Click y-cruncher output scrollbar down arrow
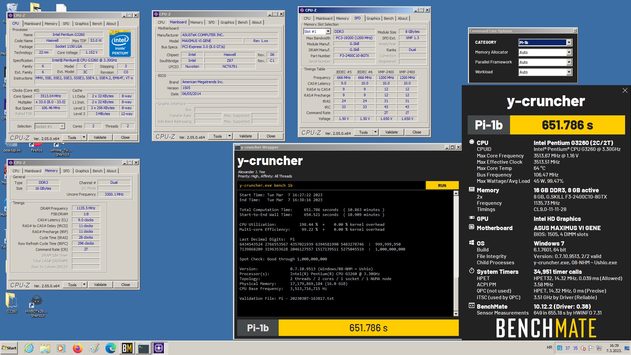This screenshot has width=631, height=355. 456,314
